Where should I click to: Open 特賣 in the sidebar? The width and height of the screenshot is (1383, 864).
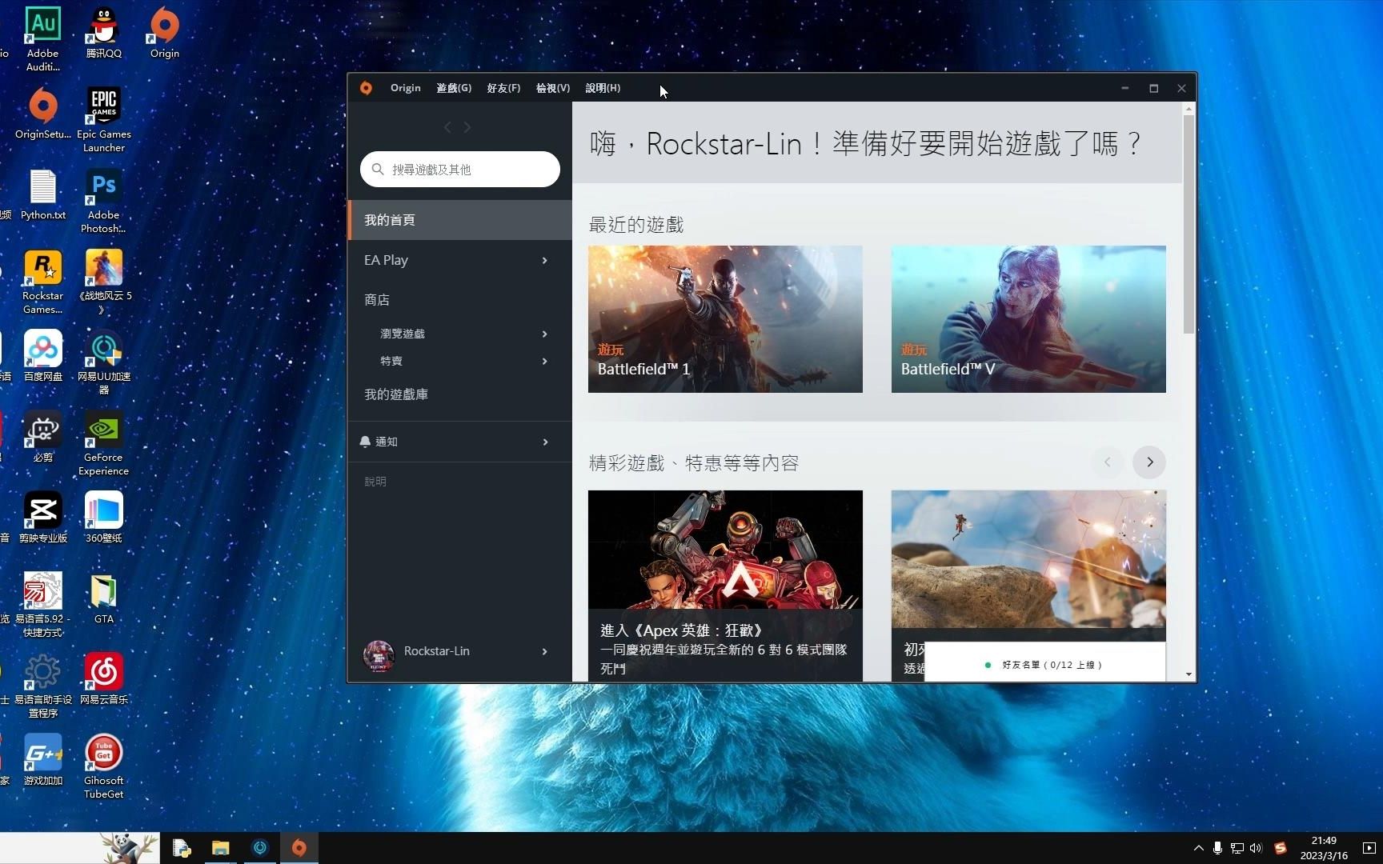pyautogui.click(x=391, y=361)
